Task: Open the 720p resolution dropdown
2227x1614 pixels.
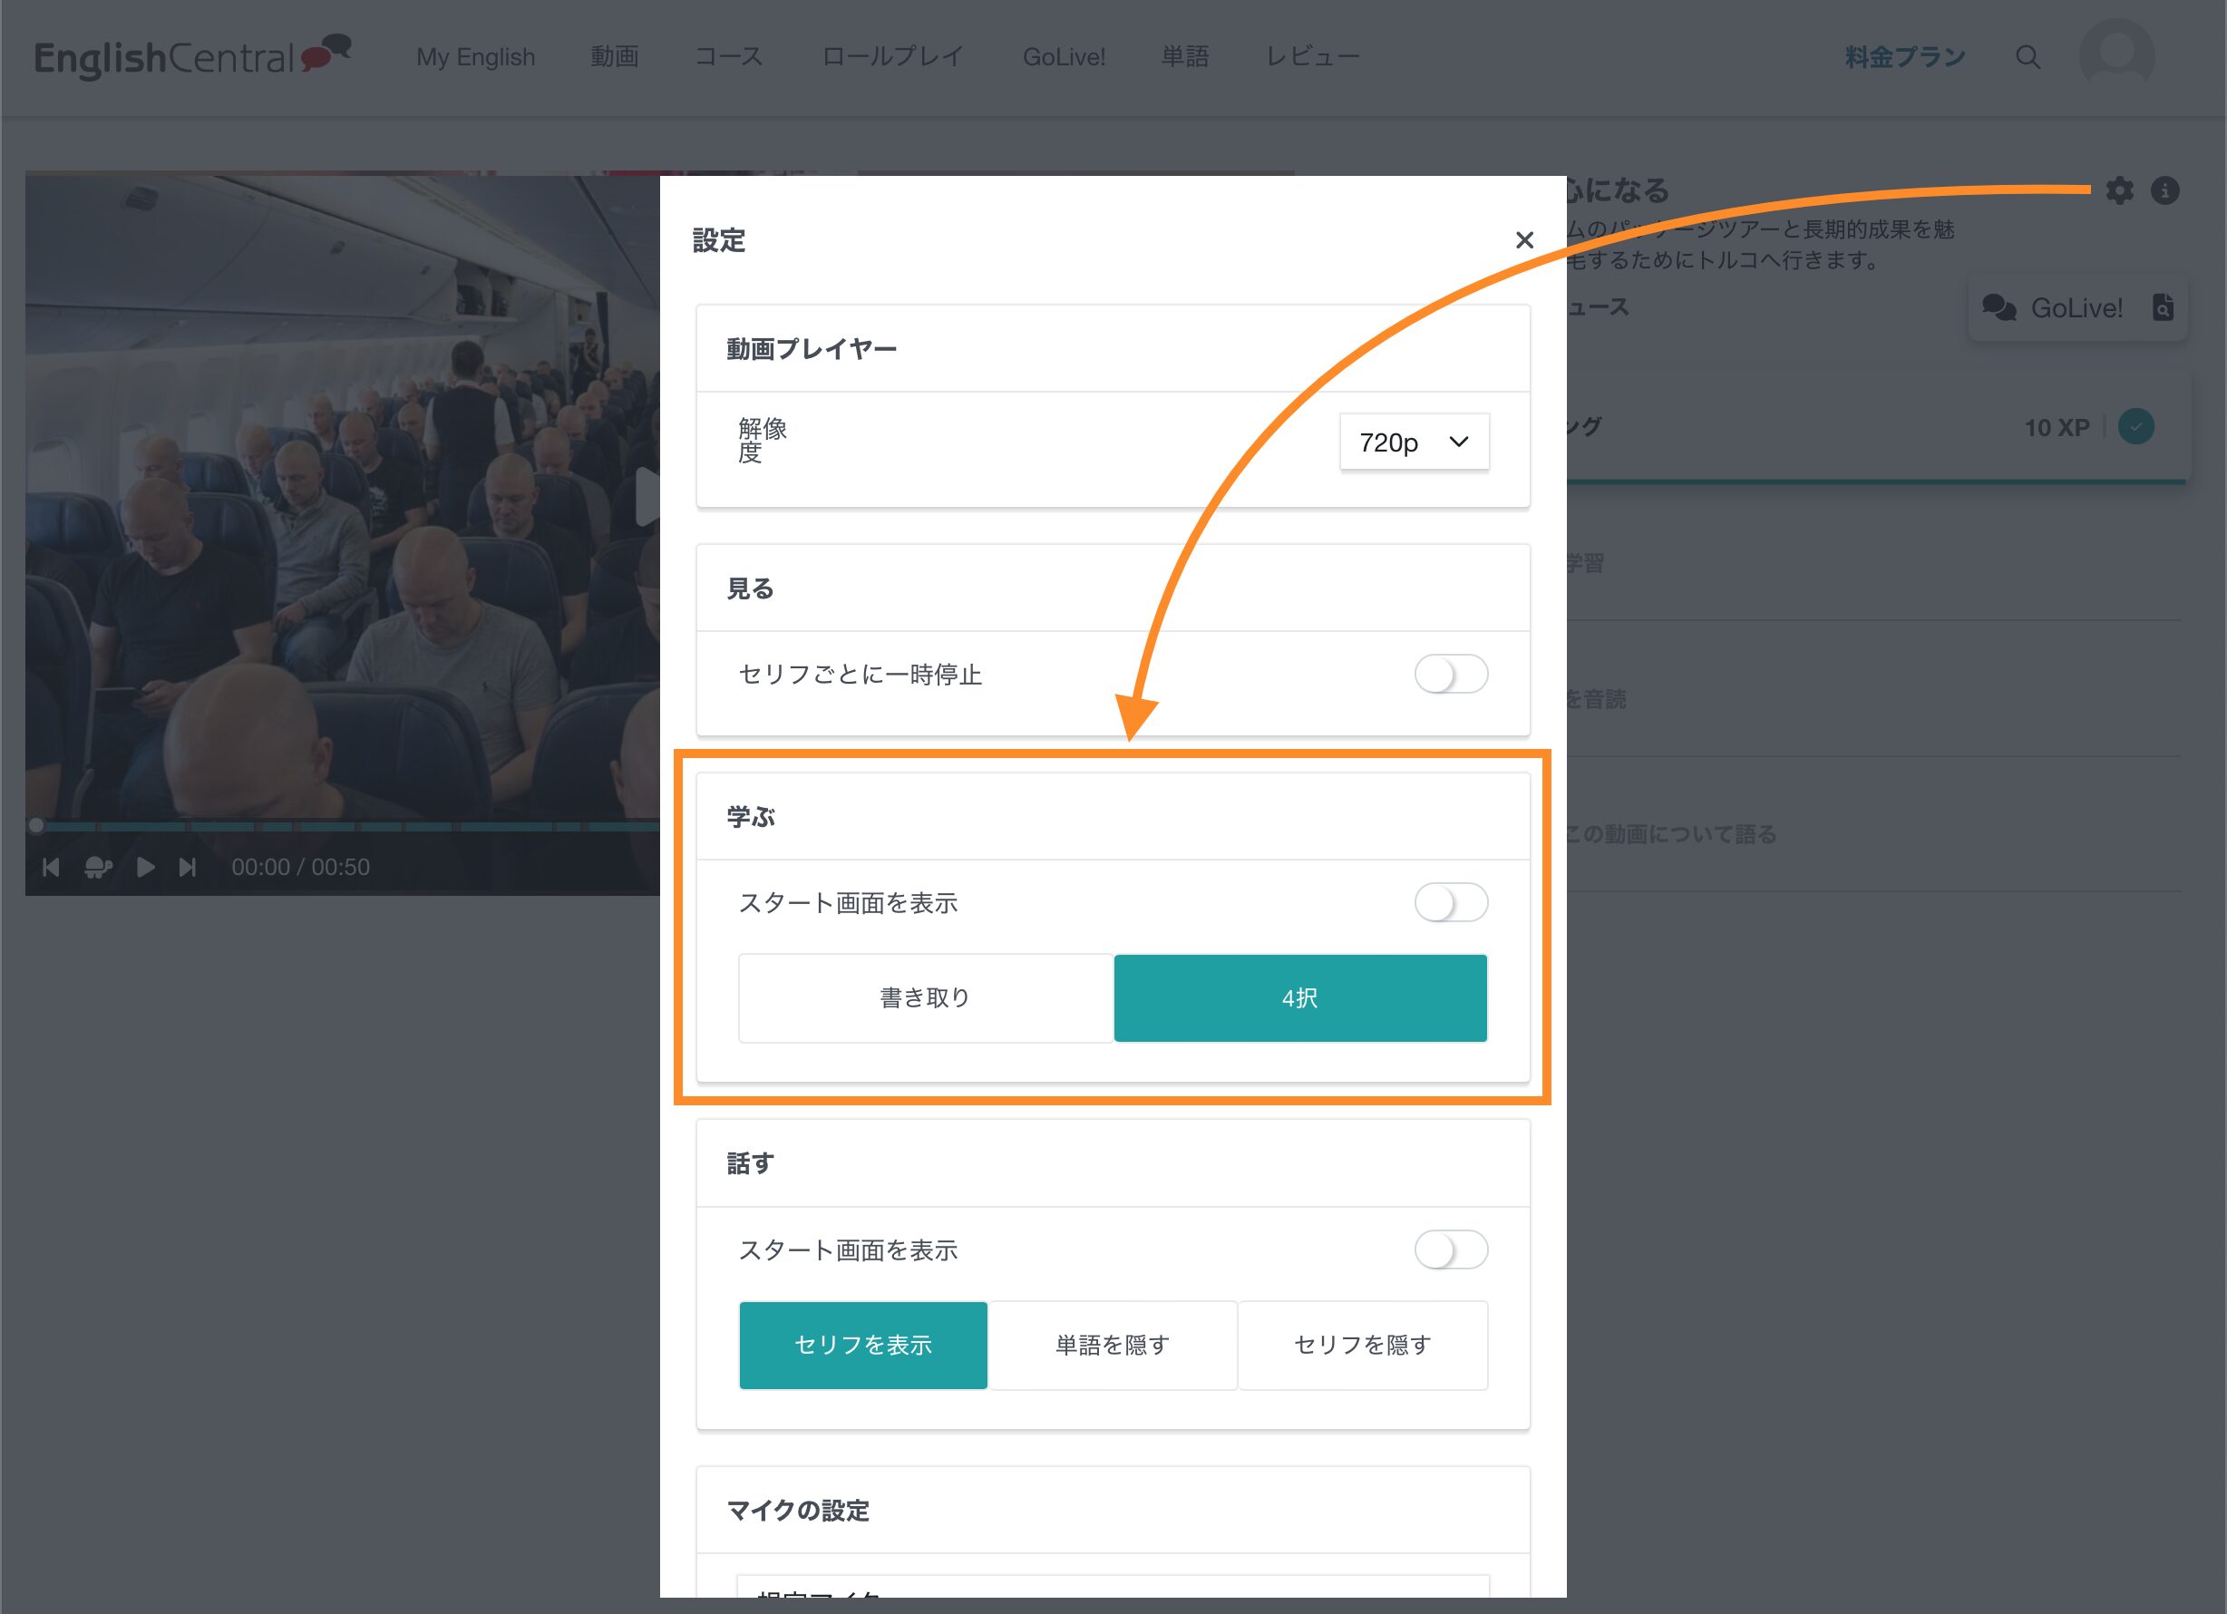Action: click(x=1414, y=442)
